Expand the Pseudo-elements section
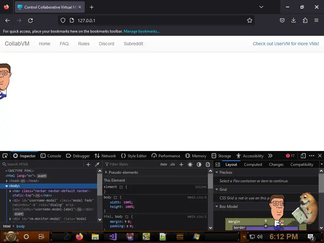324x243 pixels. click(x=106, y=172)
